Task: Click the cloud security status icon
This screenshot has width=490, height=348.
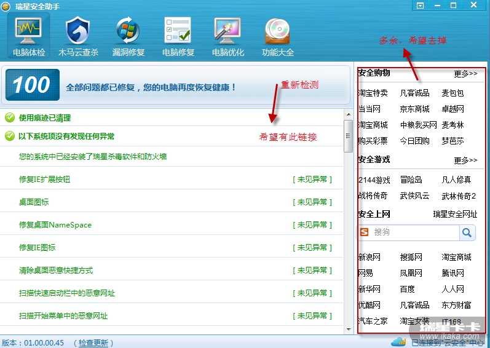Action: (398, 342)
